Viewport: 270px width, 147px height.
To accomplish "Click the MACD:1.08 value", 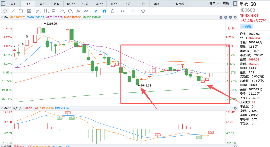I will click(31, 108).
